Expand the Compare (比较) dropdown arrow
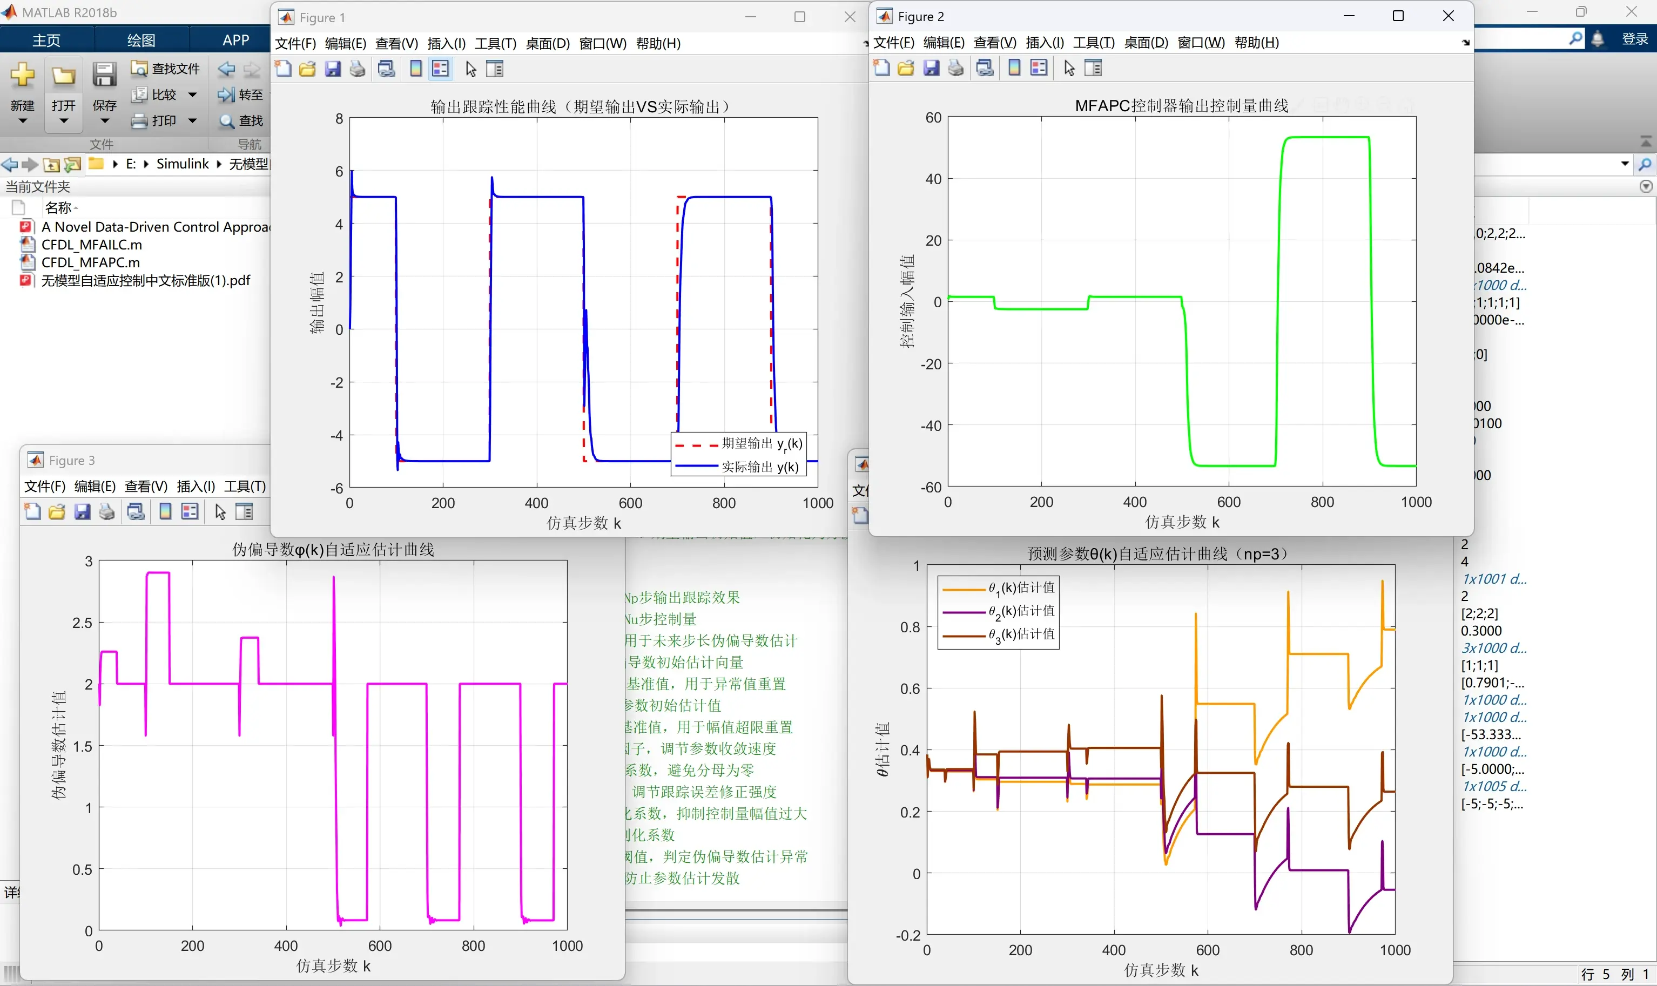Image resolution: width=1657 pixels, height=986 pixels. [x=193, y=95]
